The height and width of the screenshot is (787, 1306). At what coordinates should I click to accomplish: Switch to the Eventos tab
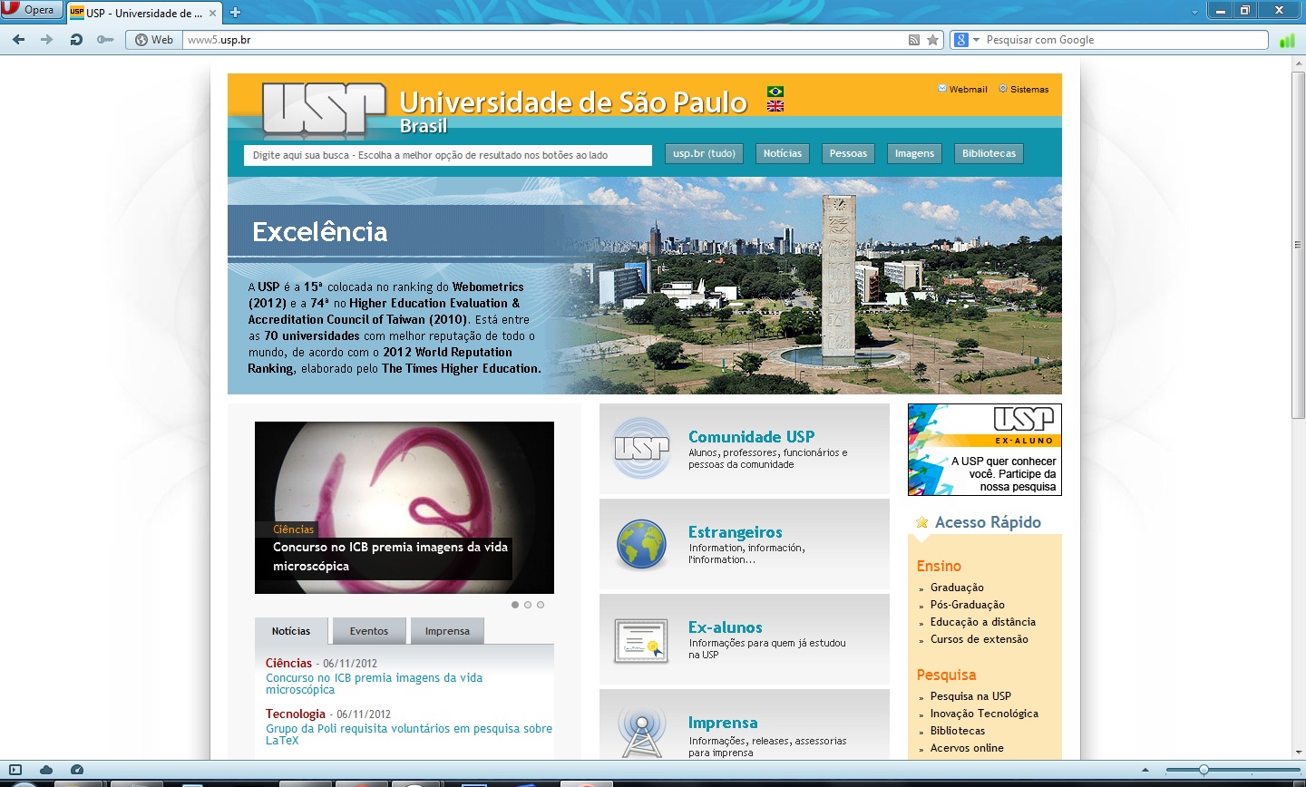coord(368,631)
